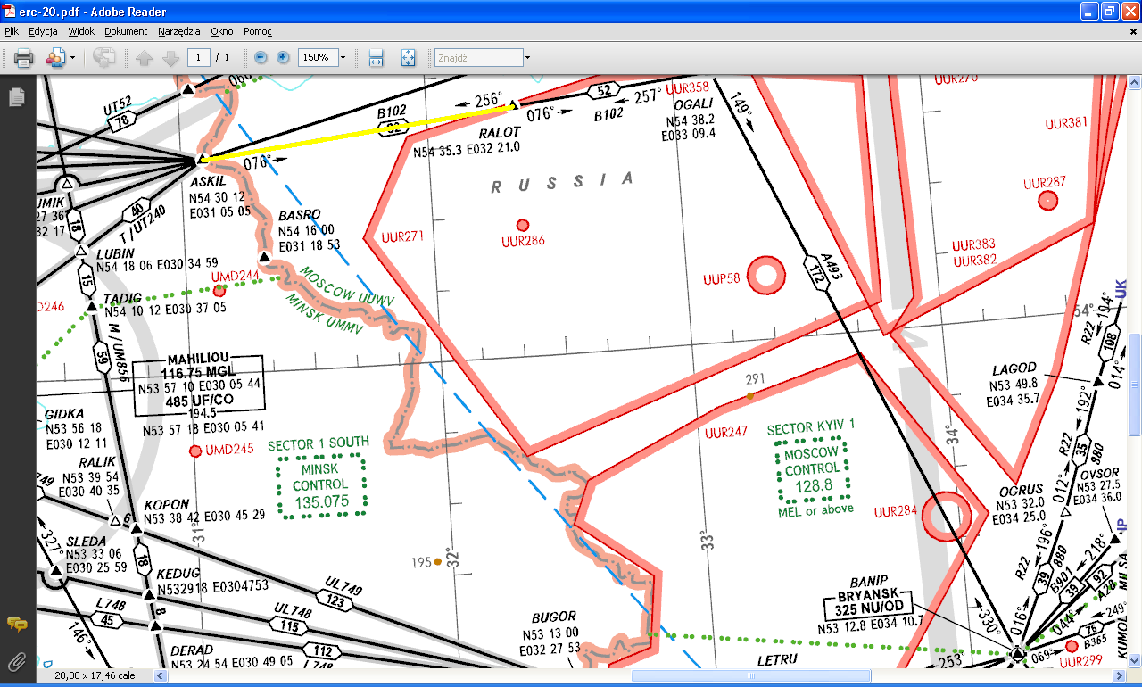Click the OGRUS waypoint label
1142x687 pixels.
coord(1021,489)
